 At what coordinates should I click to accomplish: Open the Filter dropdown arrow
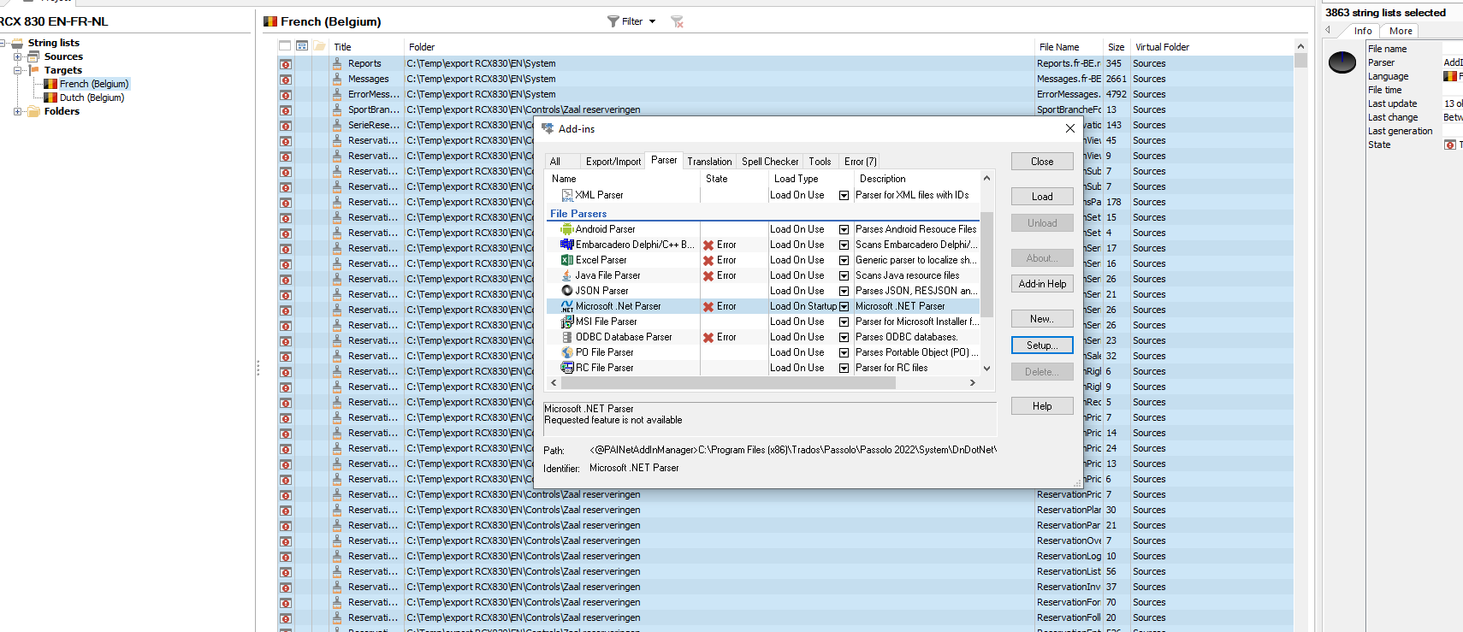coord(653,21)
